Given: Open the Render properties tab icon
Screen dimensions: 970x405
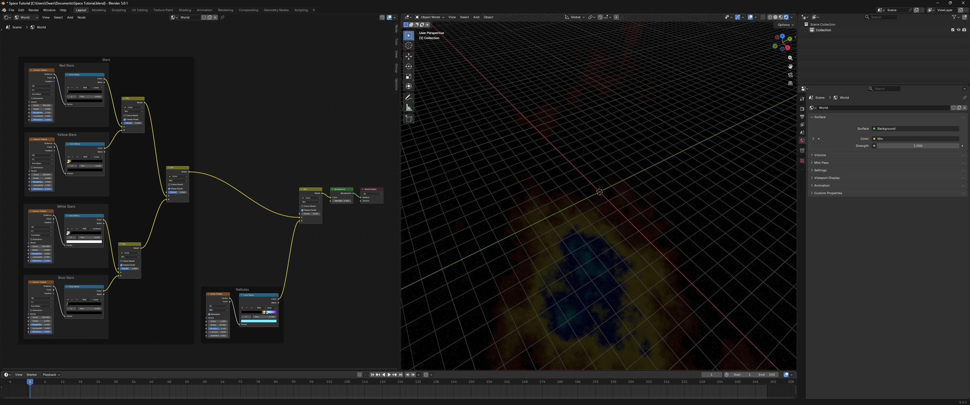Looking at the screenshot, I should coord(802,109).
